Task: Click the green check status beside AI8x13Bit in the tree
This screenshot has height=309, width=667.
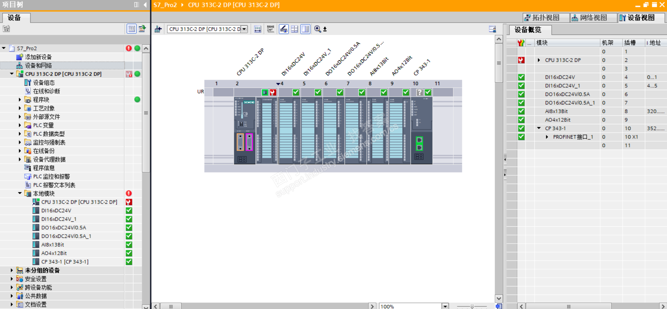Action: 129,245
